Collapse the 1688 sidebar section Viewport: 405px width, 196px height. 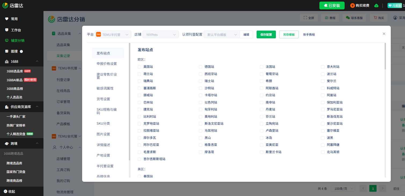[37, 61]
